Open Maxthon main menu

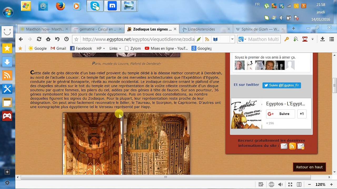pyautogui.click(x=331, y=39)
